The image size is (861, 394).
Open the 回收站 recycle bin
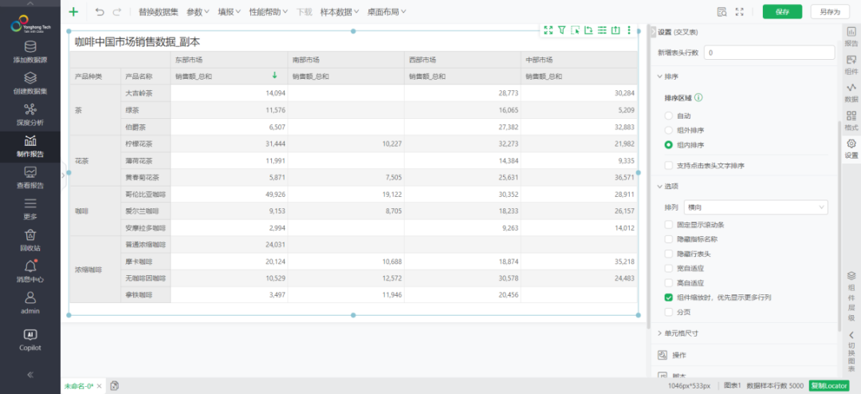[x=30, y=240]
